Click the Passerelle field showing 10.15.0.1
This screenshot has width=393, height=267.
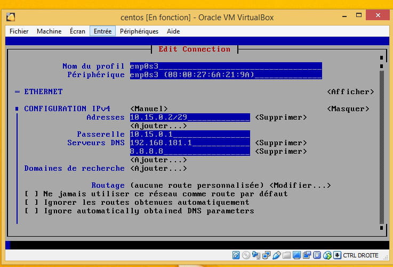point(189,135)
